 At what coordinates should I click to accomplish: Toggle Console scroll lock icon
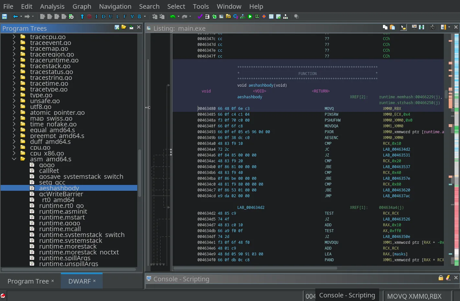point(441,278)
